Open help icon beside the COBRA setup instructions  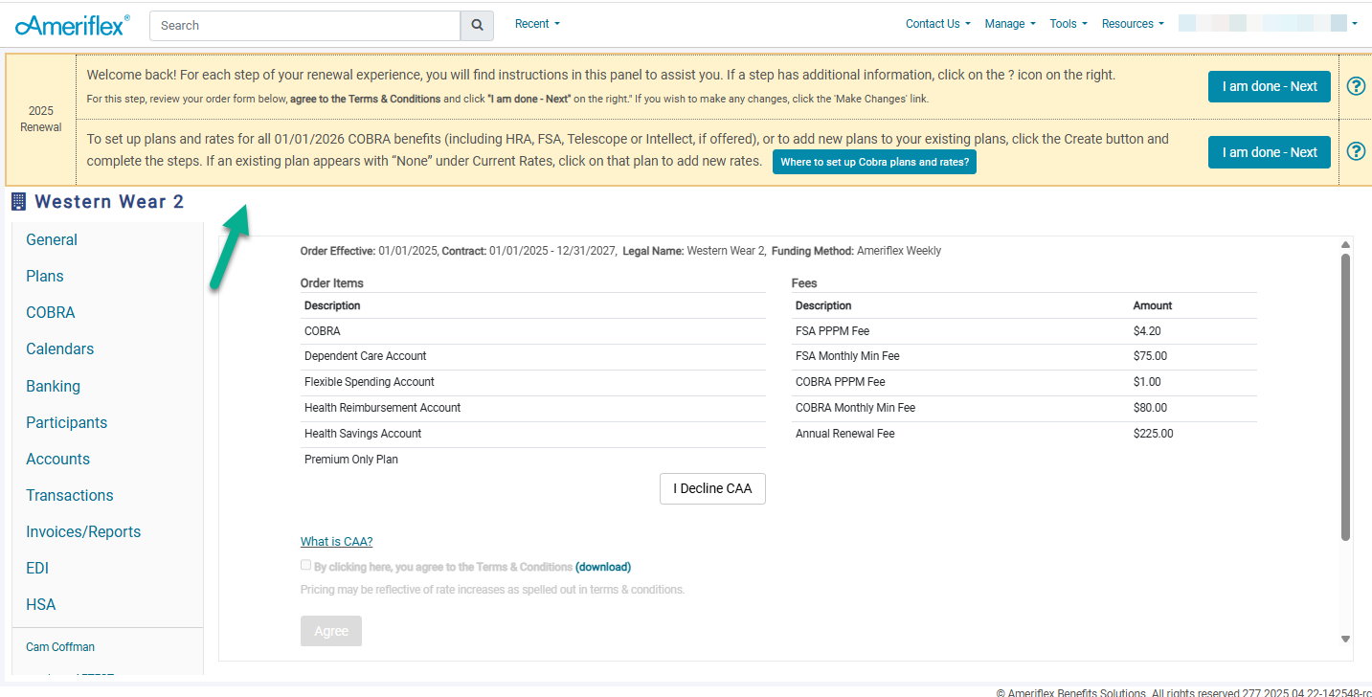click(x=1356, y=151)
